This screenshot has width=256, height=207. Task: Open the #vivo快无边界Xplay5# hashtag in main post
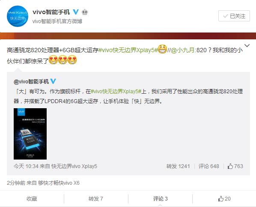click(x=128, y=50)
